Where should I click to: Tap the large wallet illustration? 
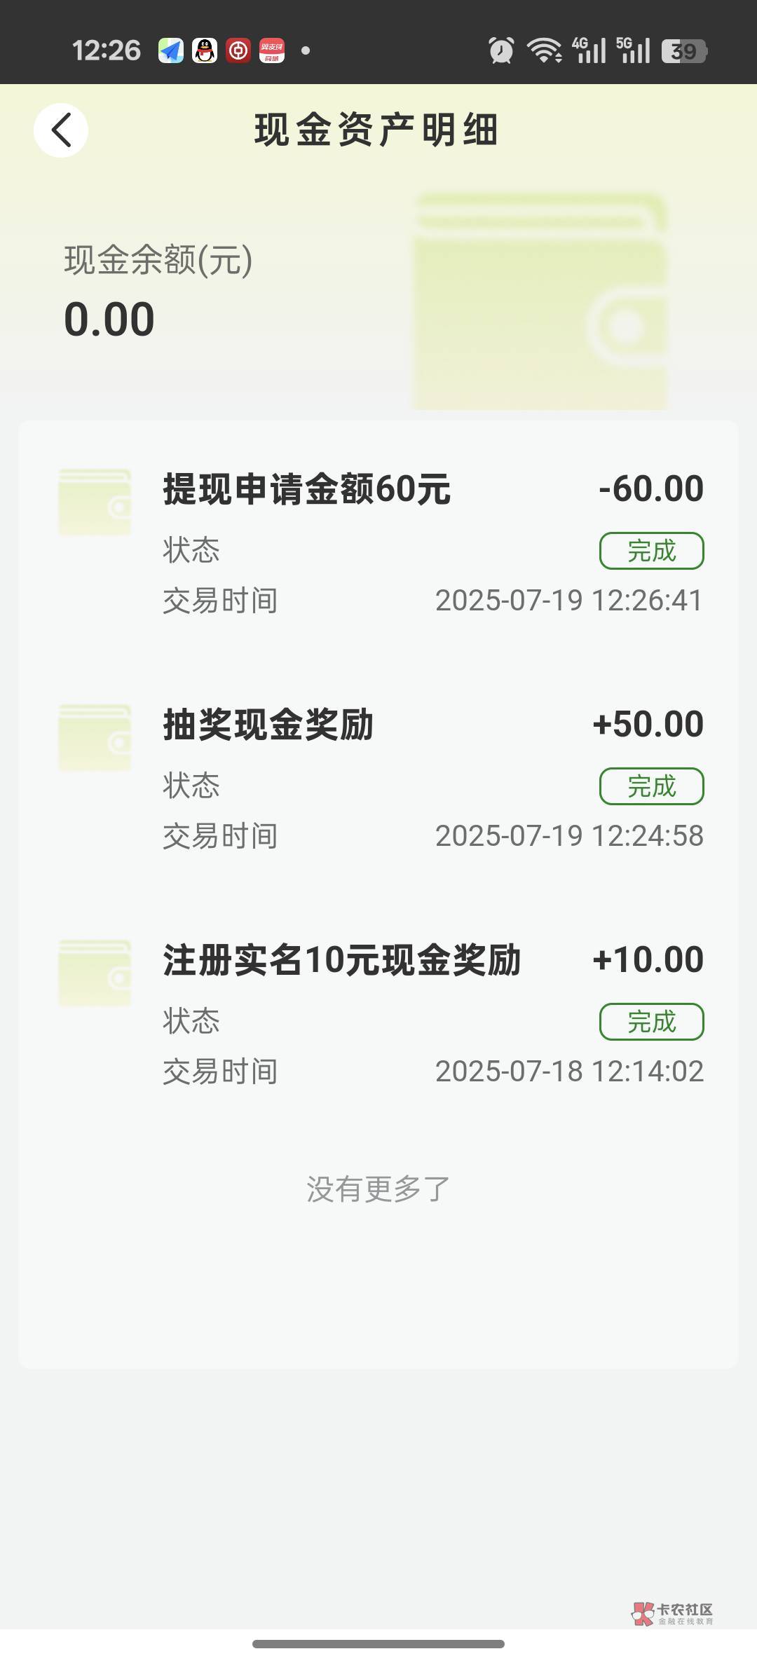540,301
